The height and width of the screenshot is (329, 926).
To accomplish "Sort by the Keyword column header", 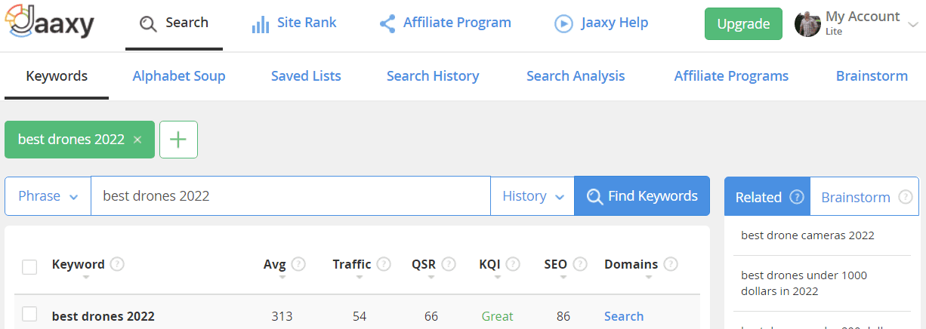I will [78, 265].
